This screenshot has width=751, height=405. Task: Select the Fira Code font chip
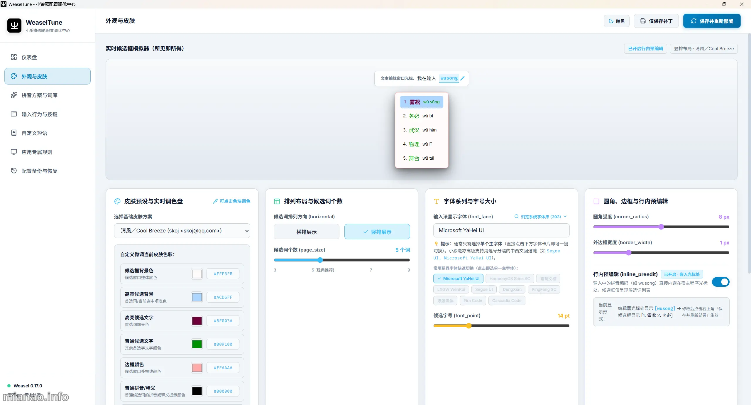click(473, 301)
